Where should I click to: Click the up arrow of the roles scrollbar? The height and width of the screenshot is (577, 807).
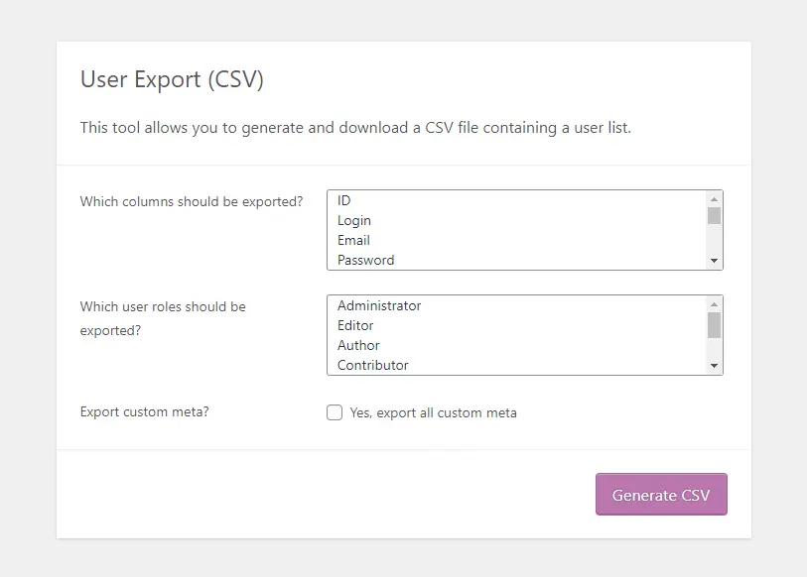(715, 302)
